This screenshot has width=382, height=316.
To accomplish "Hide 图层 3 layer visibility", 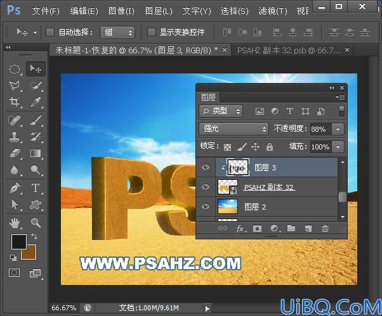I will click(x=206, y=167).
